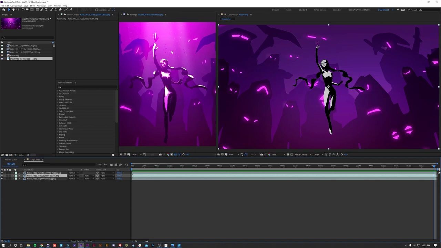Select the Pan Behind anchor point tool
The width and height of the screenshot is (441, 248).
tap(32, 10)
